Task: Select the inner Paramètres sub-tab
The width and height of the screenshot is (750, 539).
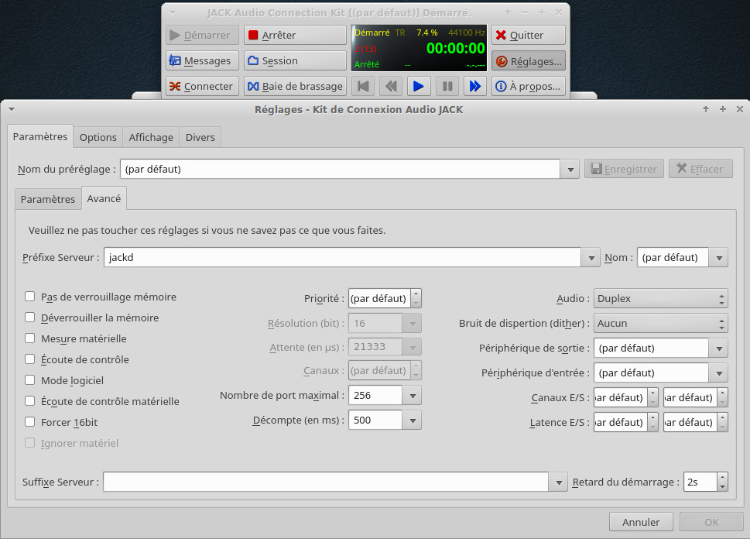Action: click(48, 199)
